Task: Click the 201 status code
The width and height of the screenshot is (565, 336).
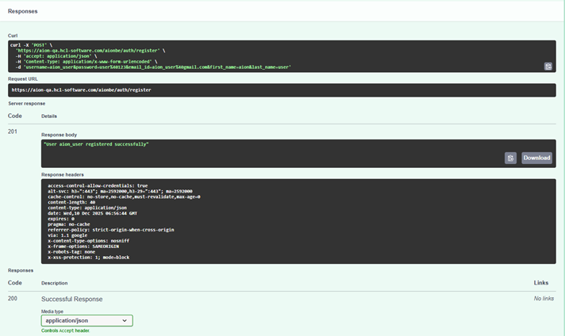Action: click(x=13, y=132)
